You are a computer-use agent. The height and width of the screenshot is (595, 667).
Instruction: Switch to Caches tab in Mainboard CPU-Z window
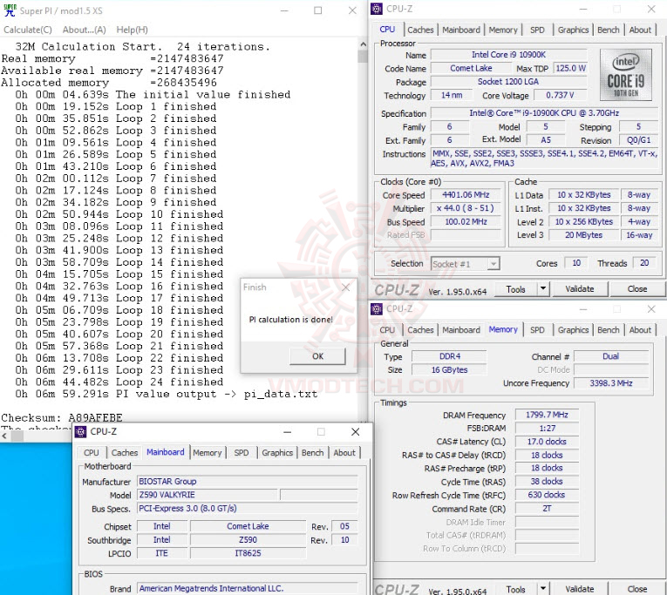coord(125,453)
